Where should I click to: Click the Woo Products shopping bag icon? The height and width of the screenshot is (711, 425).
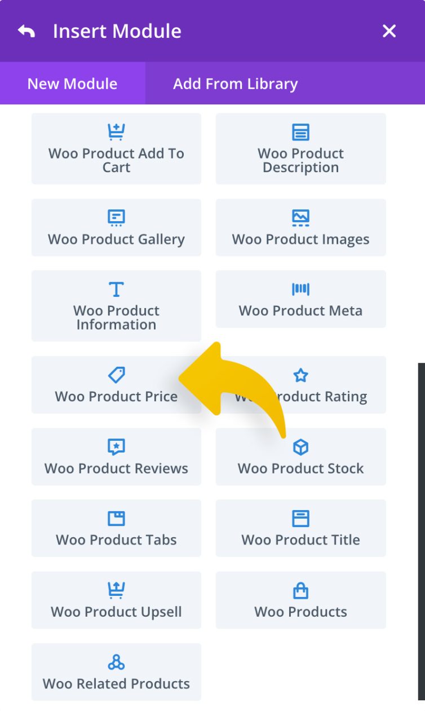300,590
